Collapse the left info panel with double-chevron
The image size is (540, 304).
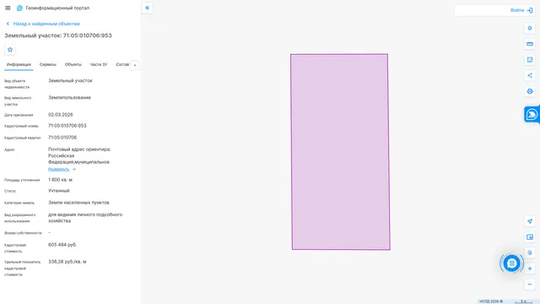click(148, 8)
